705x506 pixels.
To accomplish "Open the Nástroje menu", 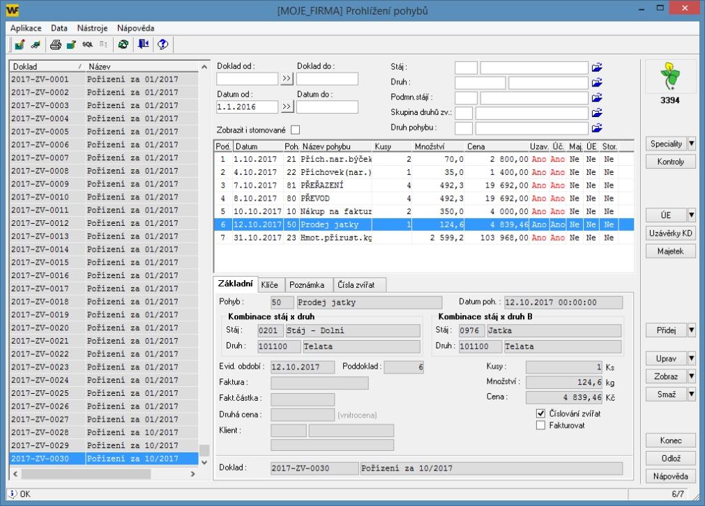I will point(92,28).
